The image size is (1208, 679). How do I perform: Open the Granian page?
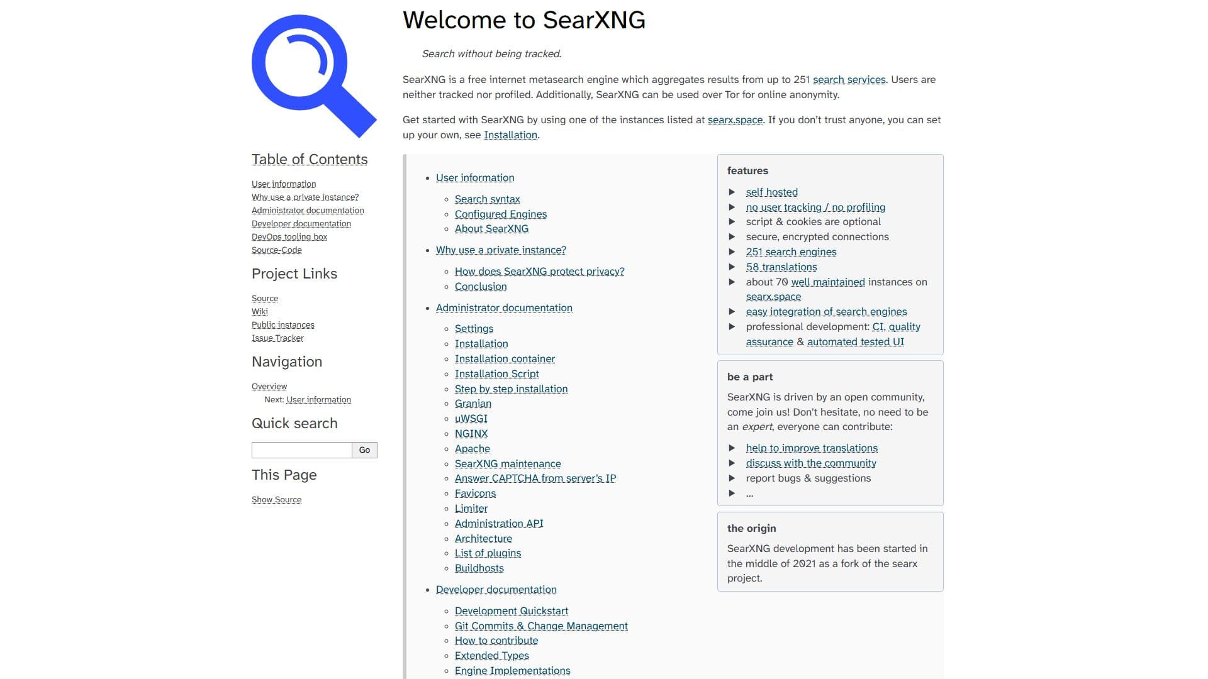pyautogui.click(x=473, y=404)
